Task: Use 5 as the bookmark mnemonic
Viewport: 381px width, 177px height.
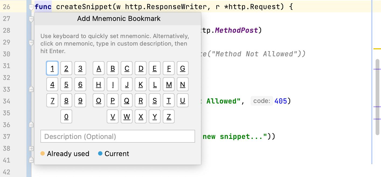Action: point(66,84)
